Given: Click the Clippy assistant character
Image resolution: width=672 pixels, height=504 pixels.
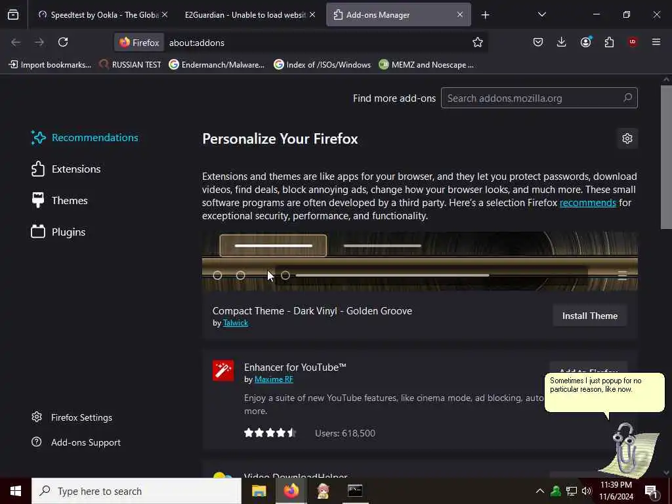Looking at the screenshot, I should click(x=629, y=450).
